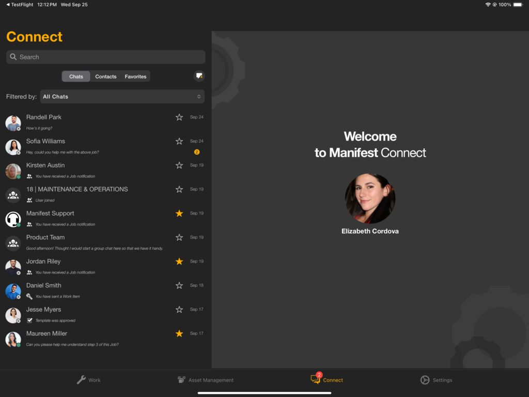
Task: Tap the battery indicator in status bar
Action: [x=518, y=4]
